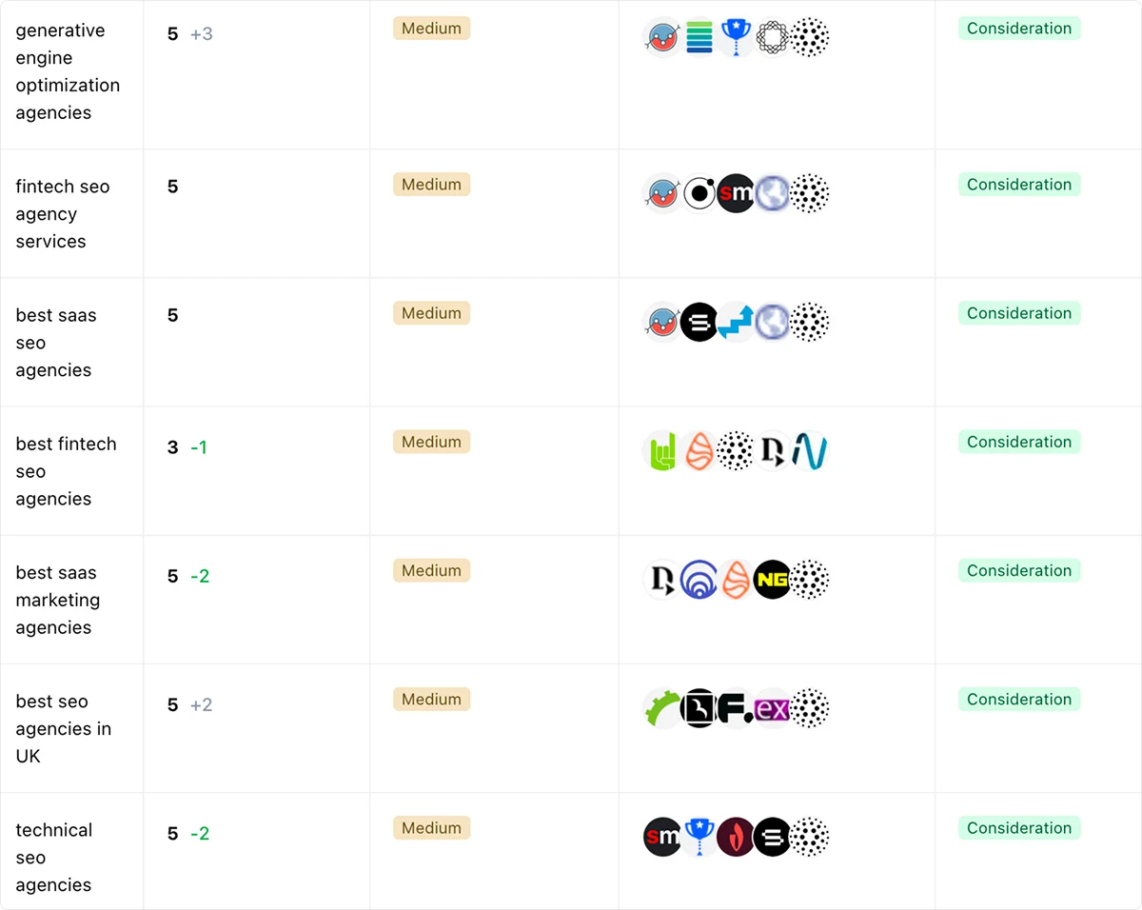Click teal stacked bars icon in generative engine row
The image size is (1142, 910).
tap(699, 38)
